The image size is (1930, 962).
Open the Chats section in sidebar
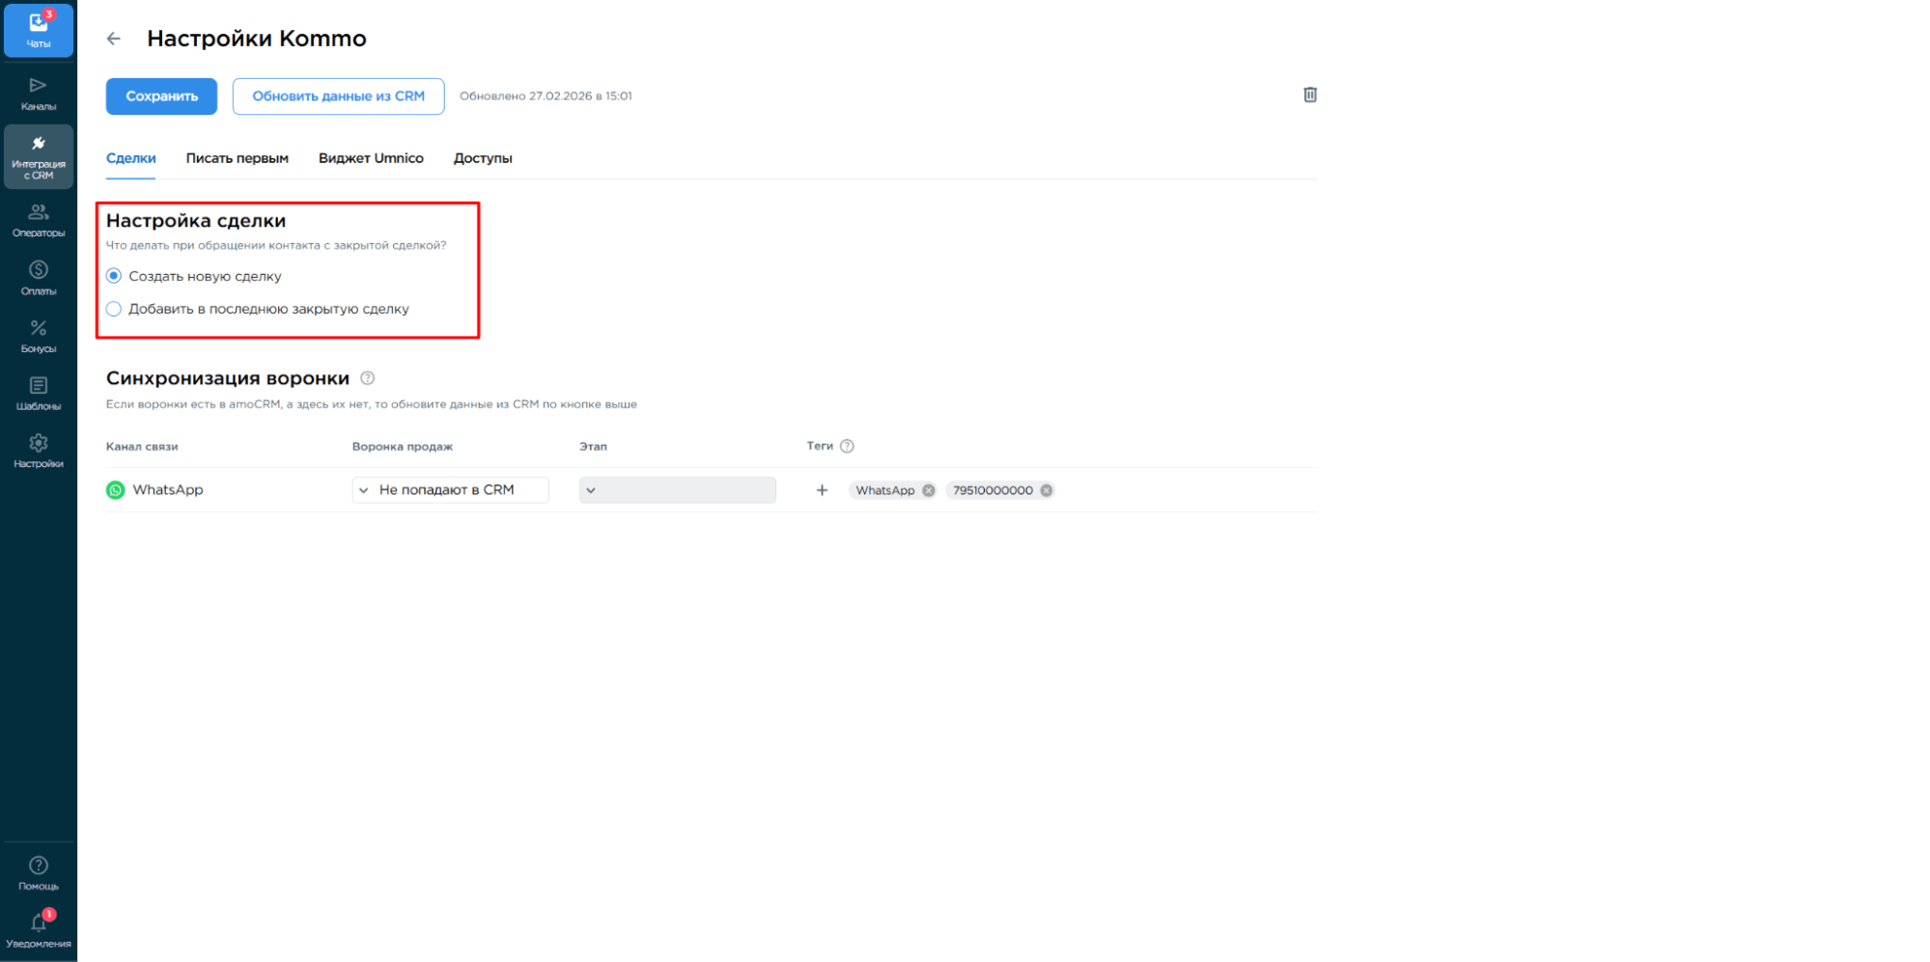point(39,30)
